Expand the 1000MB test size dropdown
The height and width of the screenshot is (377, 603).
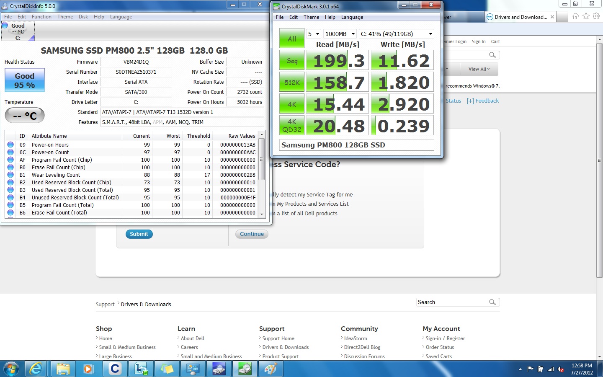[340, 34]
